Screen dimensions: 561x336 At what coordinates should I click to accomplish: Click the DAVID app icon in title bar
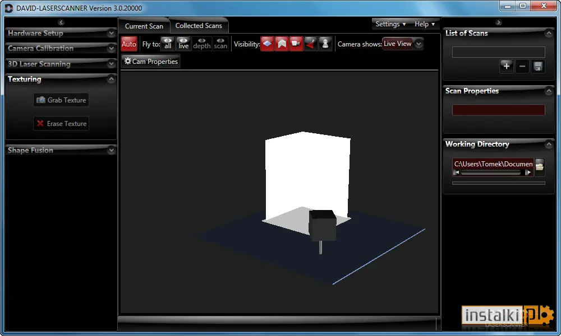[x=8, y=8]
